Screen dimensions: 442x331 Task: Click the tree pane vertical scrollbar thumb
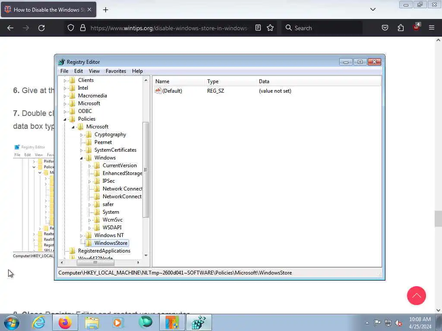click(x=146, y=170)
